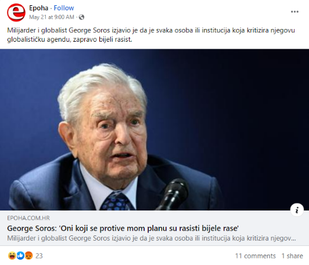Open the article preview photo
This screenshot has width=309, height=265.
point(154,130)
